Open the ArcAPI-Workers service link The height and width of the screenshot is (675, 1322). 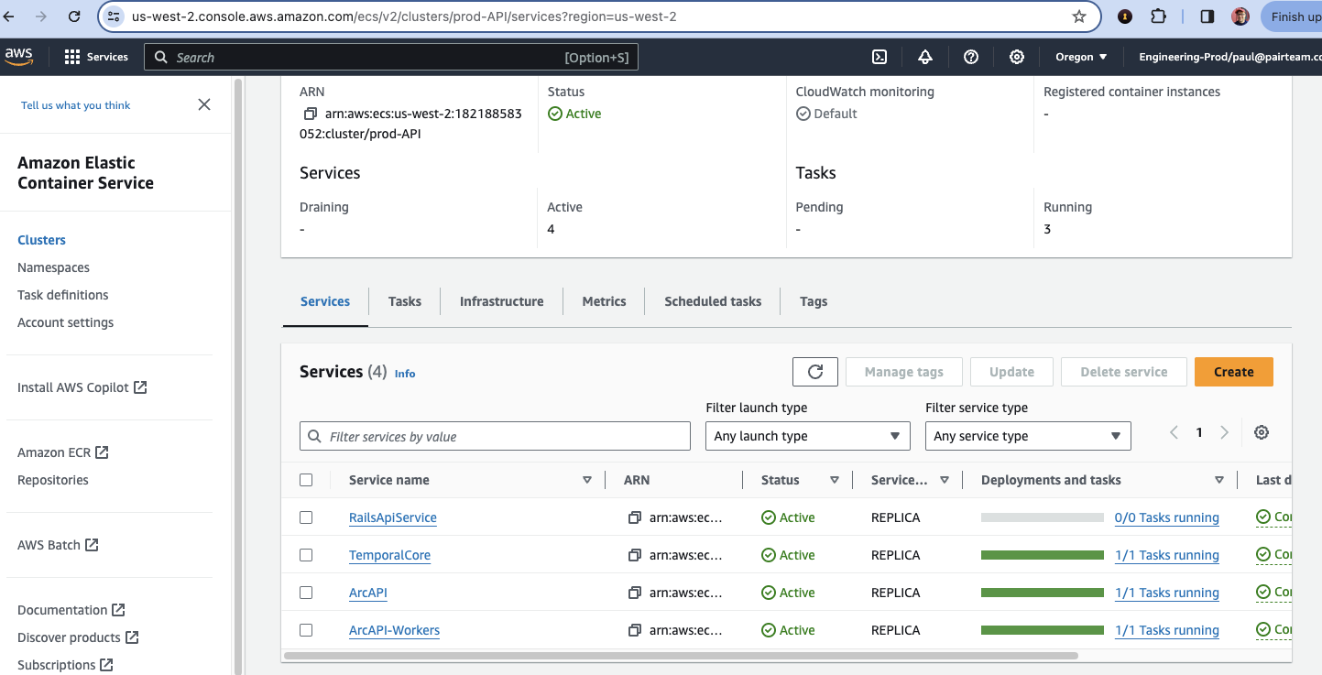(x=394, y=630)
